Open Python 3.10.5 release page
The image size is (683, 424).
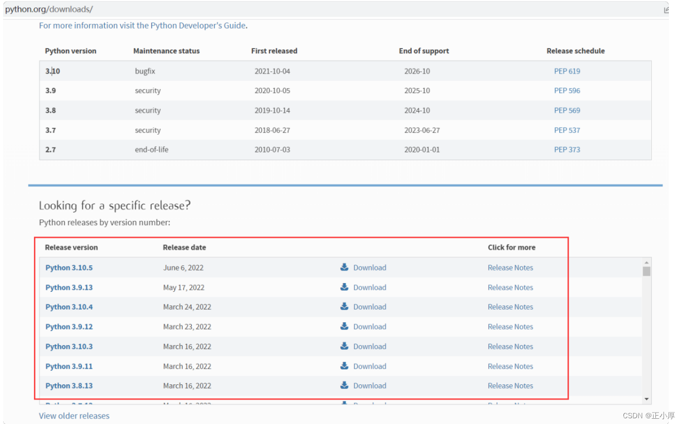69,268
